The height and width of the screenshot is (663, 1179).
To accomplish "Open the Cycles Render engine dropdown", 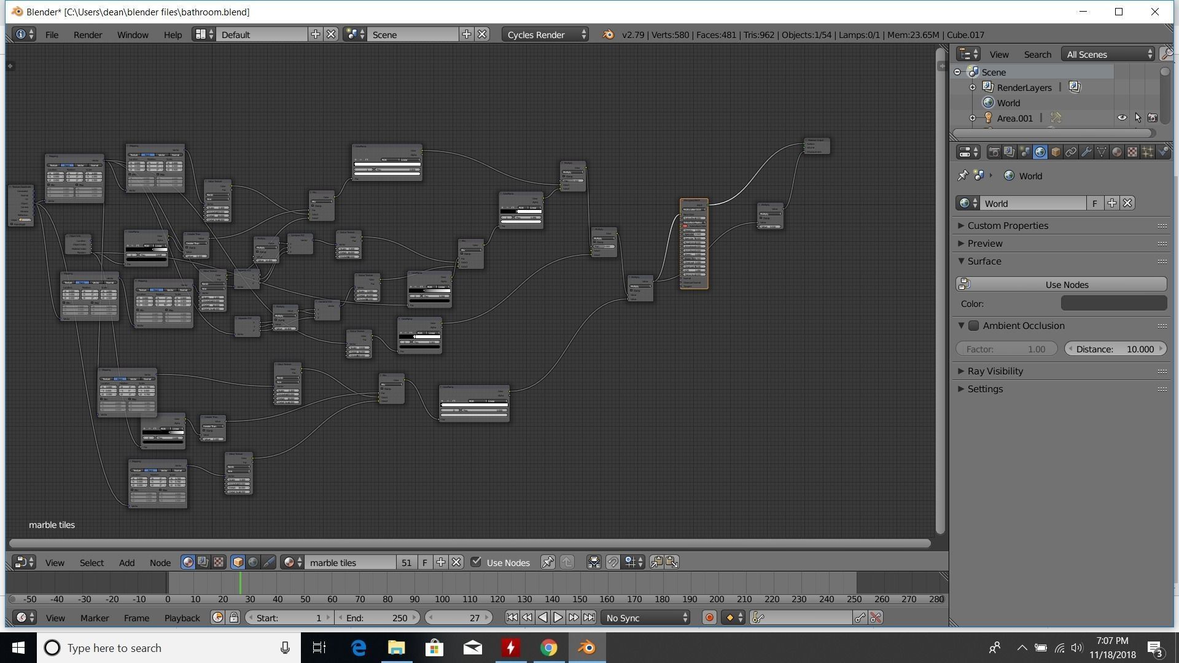I will (545, 35).
